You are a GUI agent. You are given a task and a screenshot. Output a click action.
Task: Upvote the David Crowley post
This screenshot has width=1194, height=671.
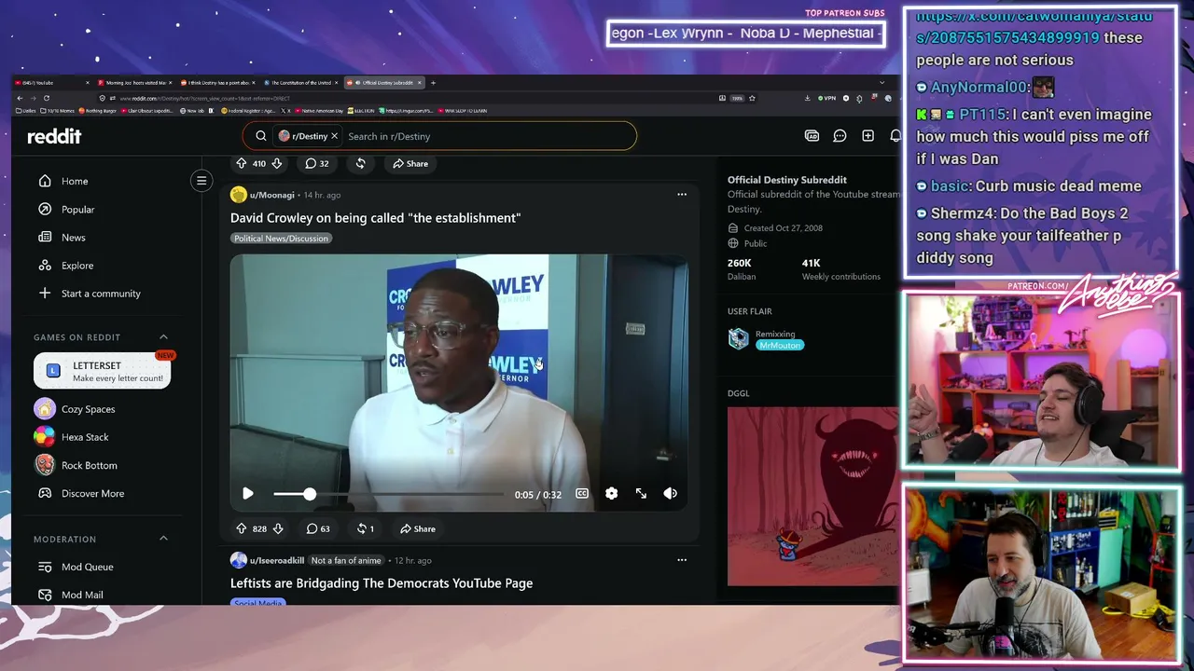[x=242, y=528]
